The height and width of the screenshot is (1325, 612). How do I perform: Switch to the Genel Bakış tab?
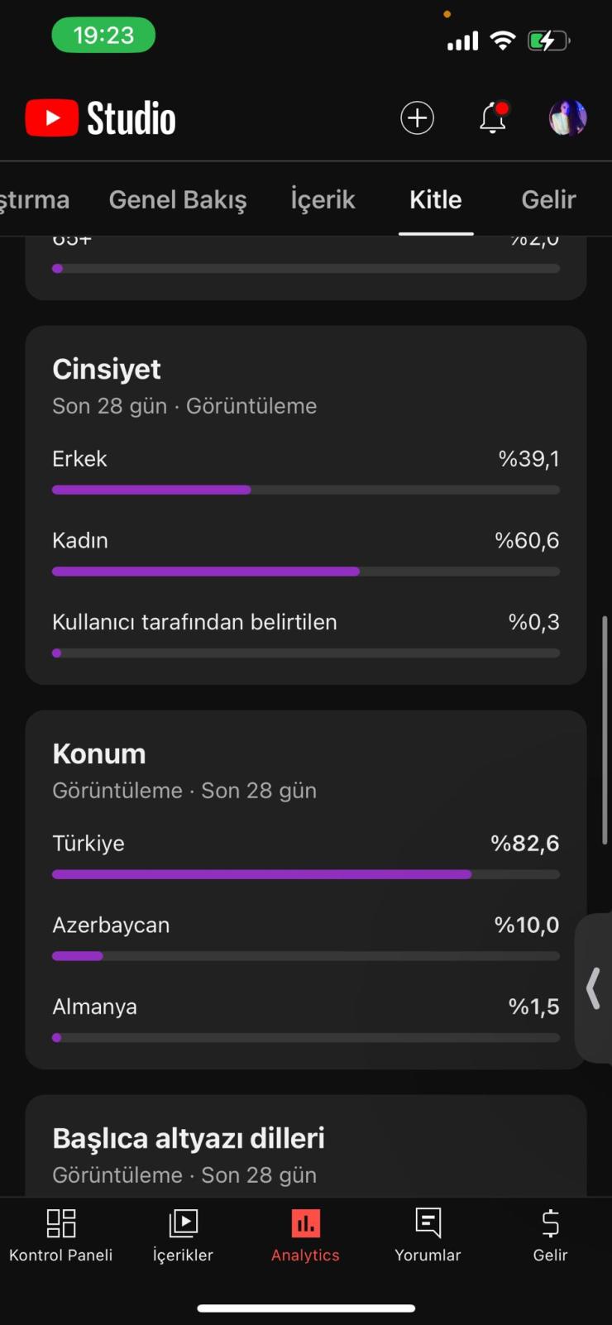tap(178, 199)
